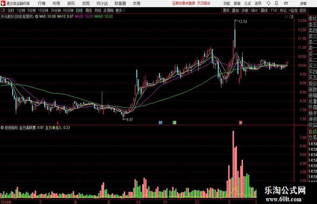317x204 pixels.
Task: Click the blue 财 marker below the chart
Action: (160, 122)
